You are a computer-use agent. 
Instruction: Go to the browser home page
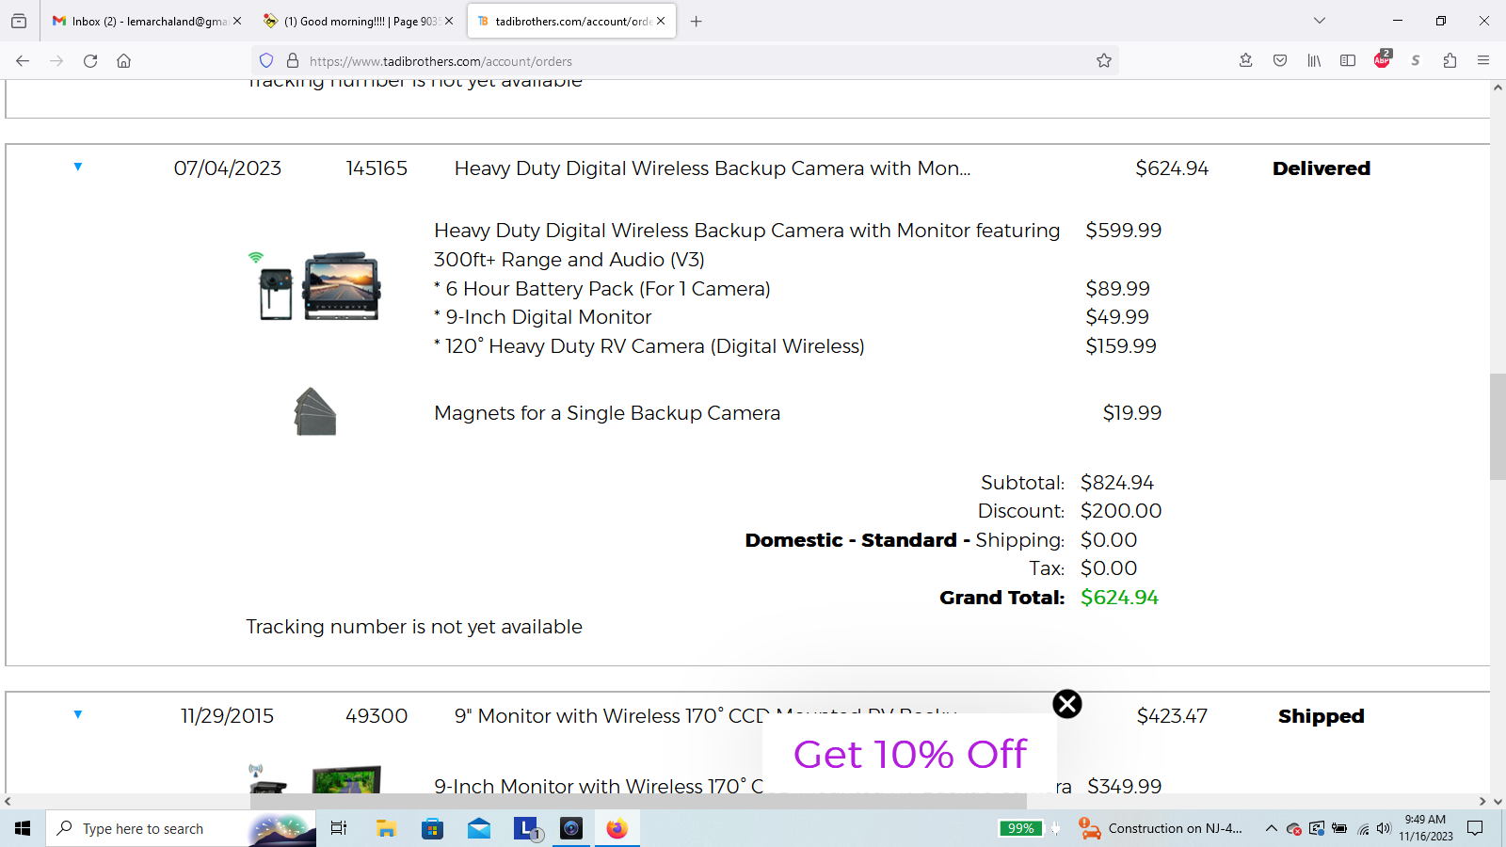[x=123, y=61]
